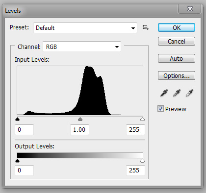Viewport: 206px width, 193px height.
Task: Select the white point eyedropper
Action: 189,93
